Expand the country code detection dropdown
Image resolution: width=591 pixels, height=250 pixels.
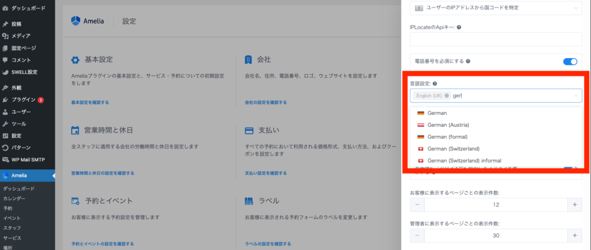[x=575, y=7]
